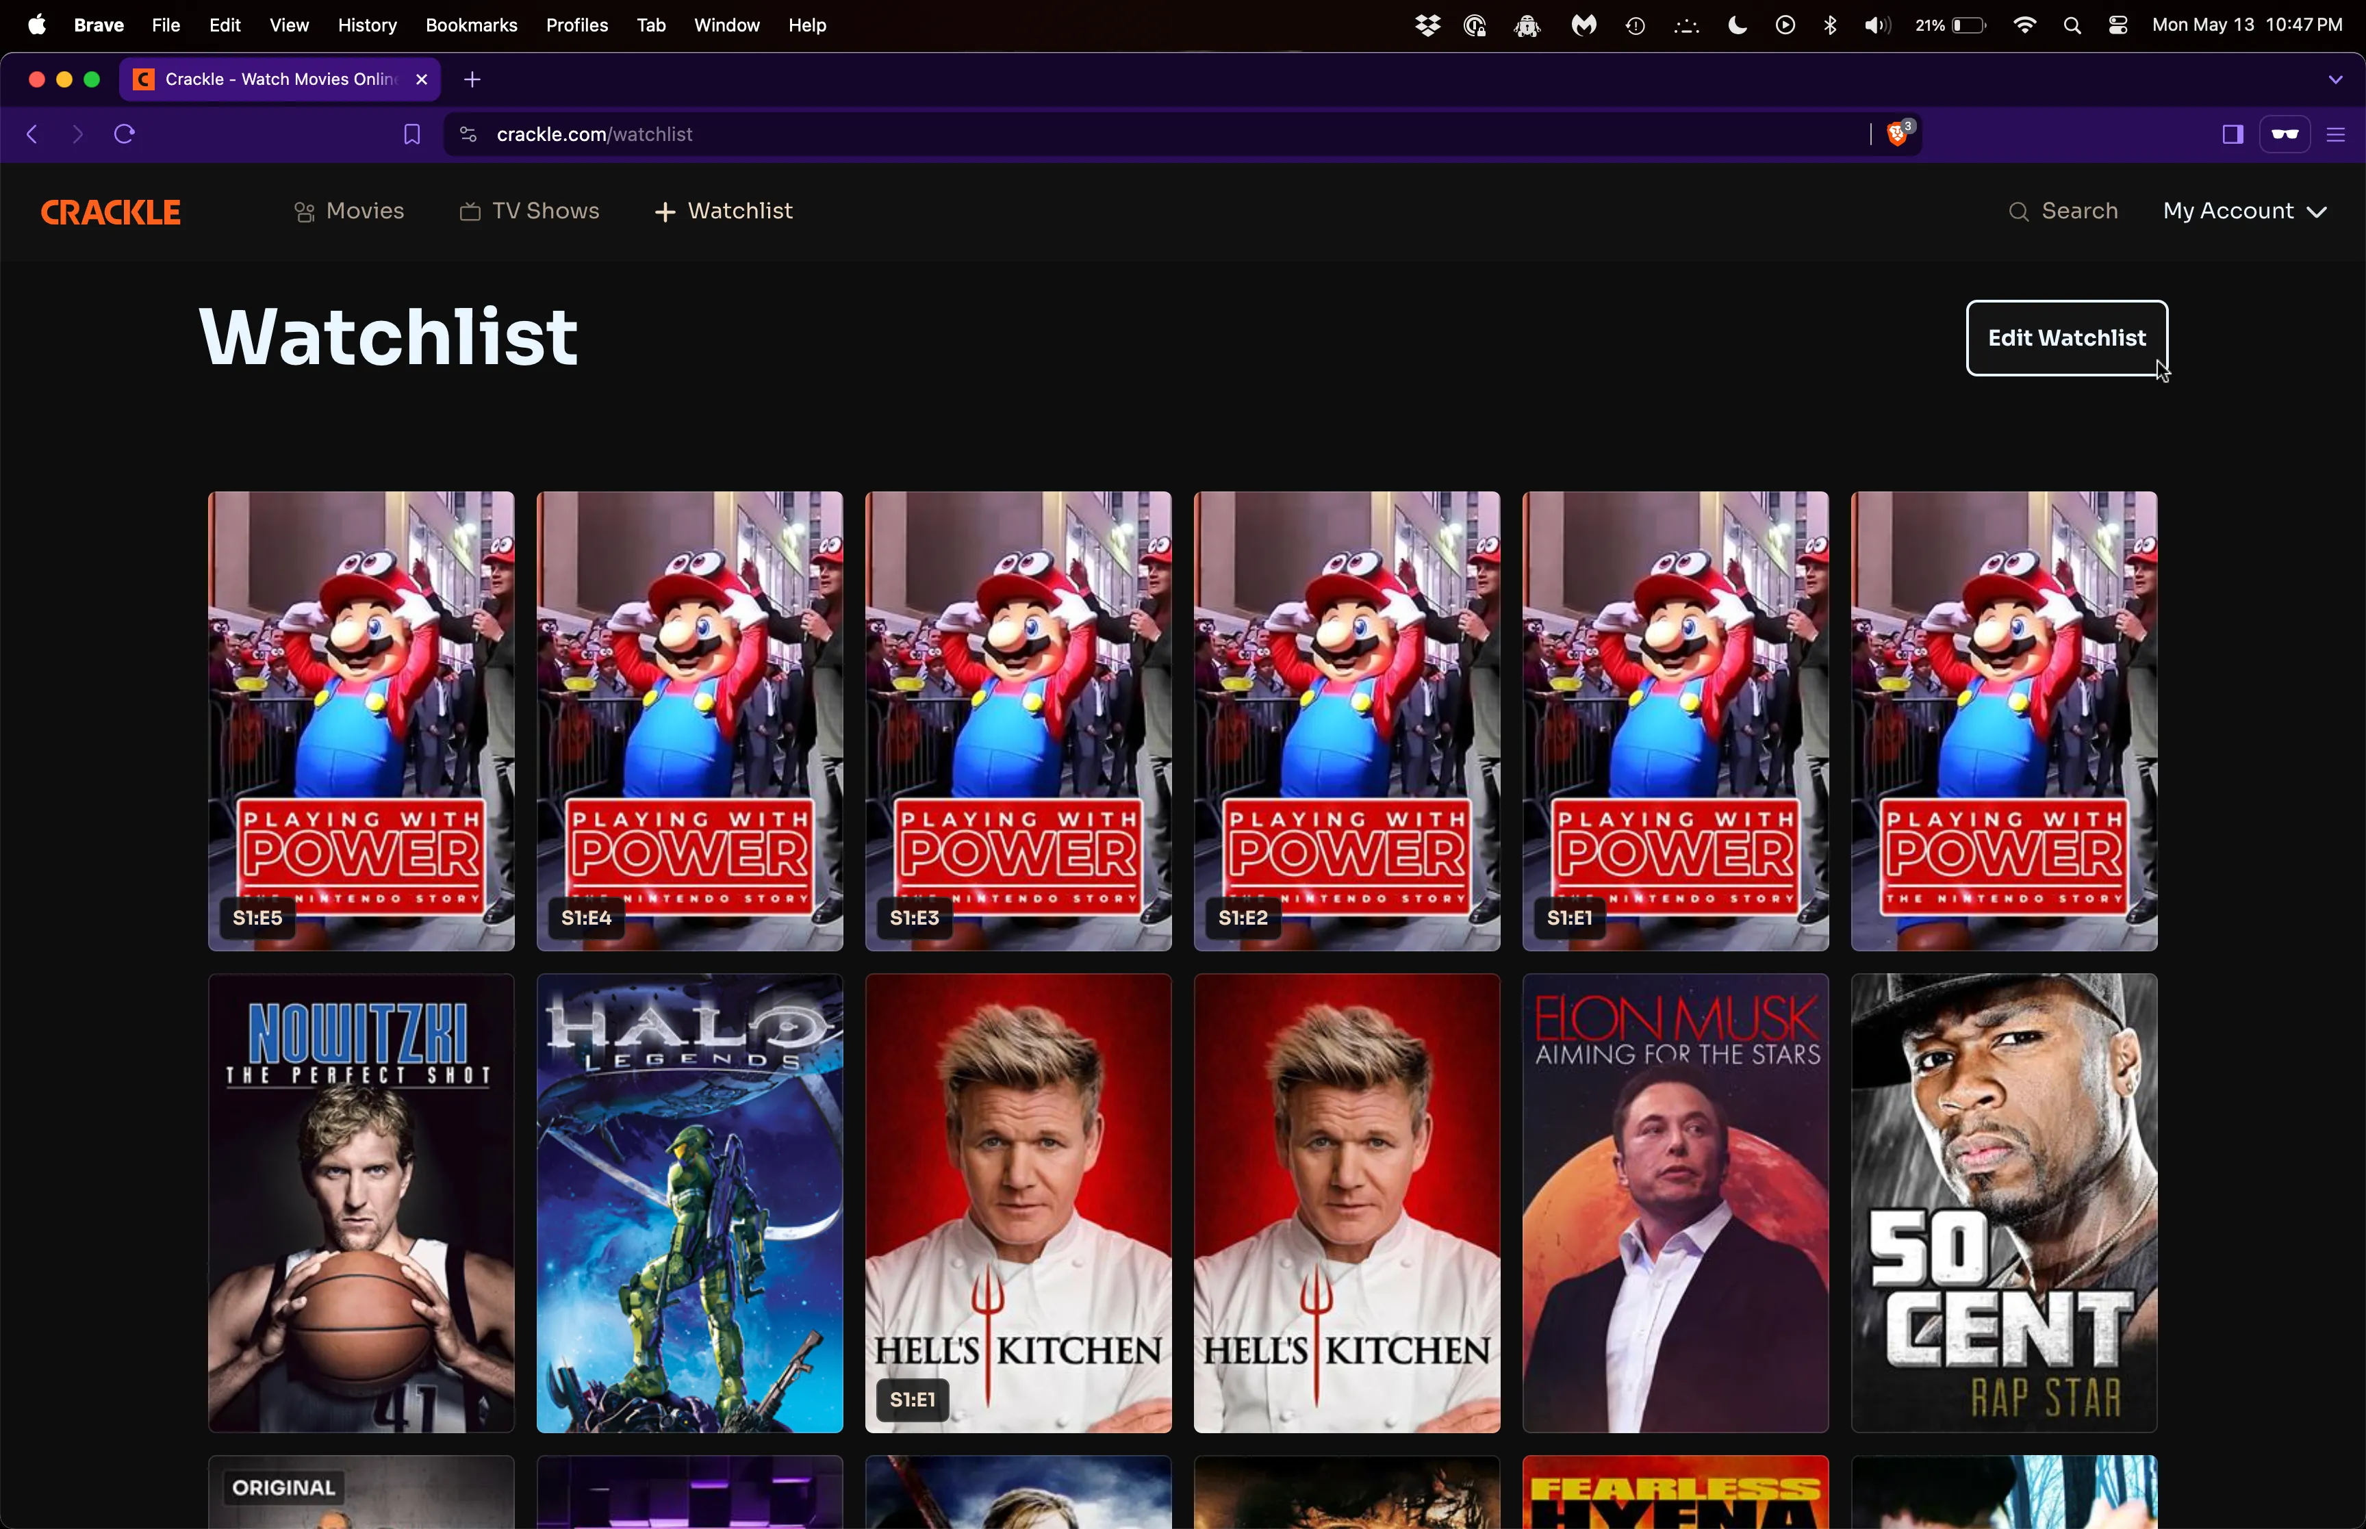Open Playing With Power S1:E5 poster
Image resolution: width=2366 pixels, height=1529 pixels.
tap(361, 721)
